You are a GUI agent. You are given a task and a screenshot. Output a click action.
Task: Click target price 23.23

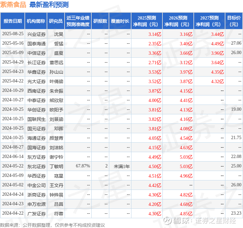236,213
